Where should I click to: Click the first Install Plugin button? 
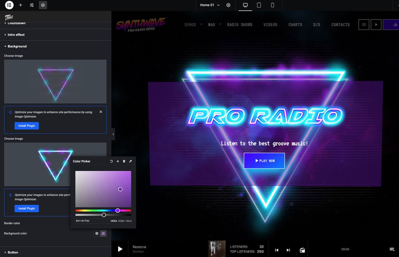click(27, 126)
